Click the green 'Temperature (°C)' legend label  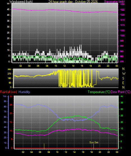[x=99, y=92]
